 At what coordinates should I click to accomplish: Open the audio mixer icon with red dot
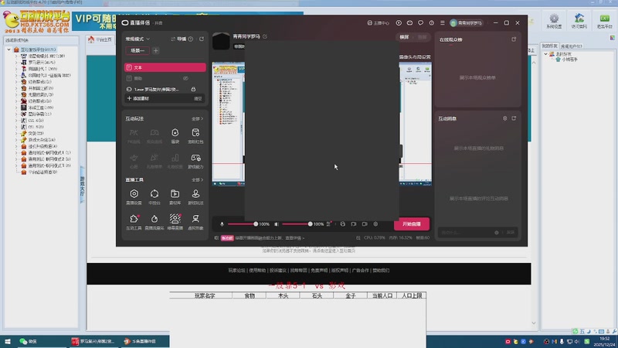point(329,223)
